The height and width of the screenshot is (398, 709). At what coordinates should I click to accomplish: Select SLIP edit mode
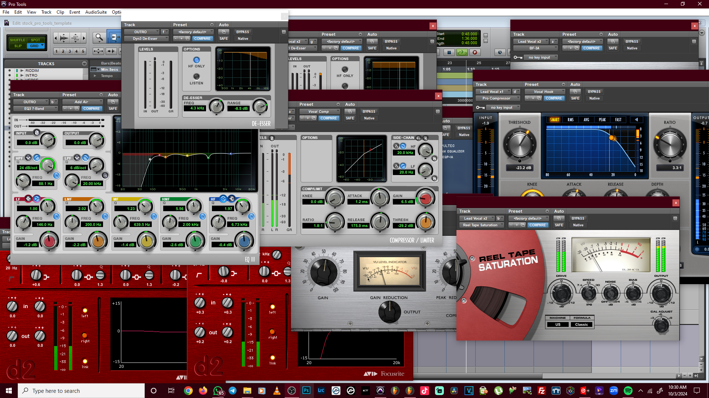[18, 46]
